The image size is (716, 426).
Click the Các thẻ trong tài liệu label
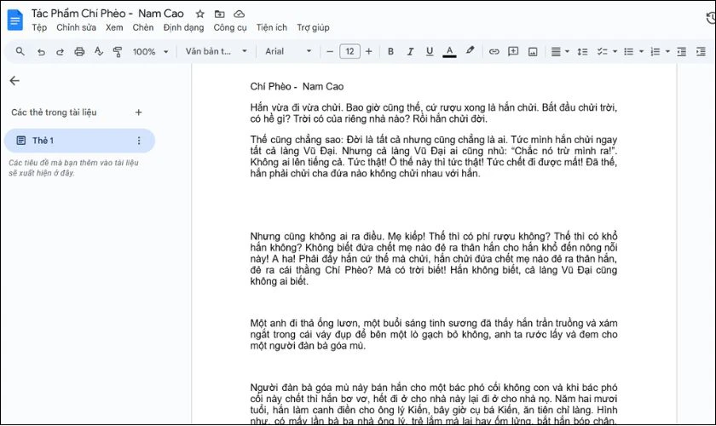point(54,112)
